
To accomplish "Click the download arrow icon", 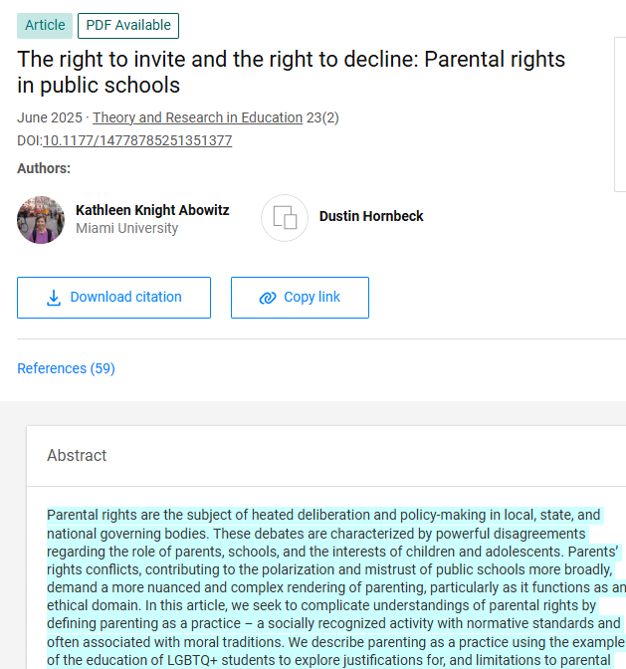I will [54, 298].
